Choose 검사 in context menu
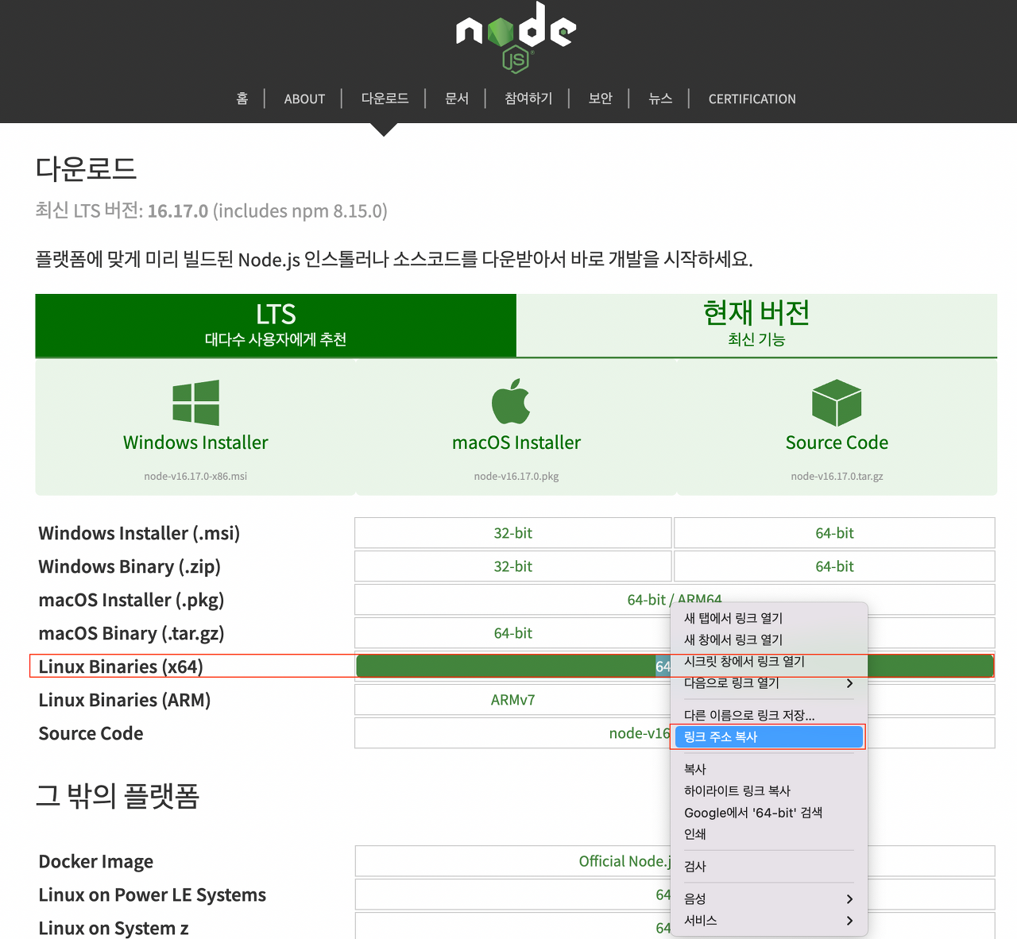The height and width of the screenshot is (939, 1017). point(769,867)
